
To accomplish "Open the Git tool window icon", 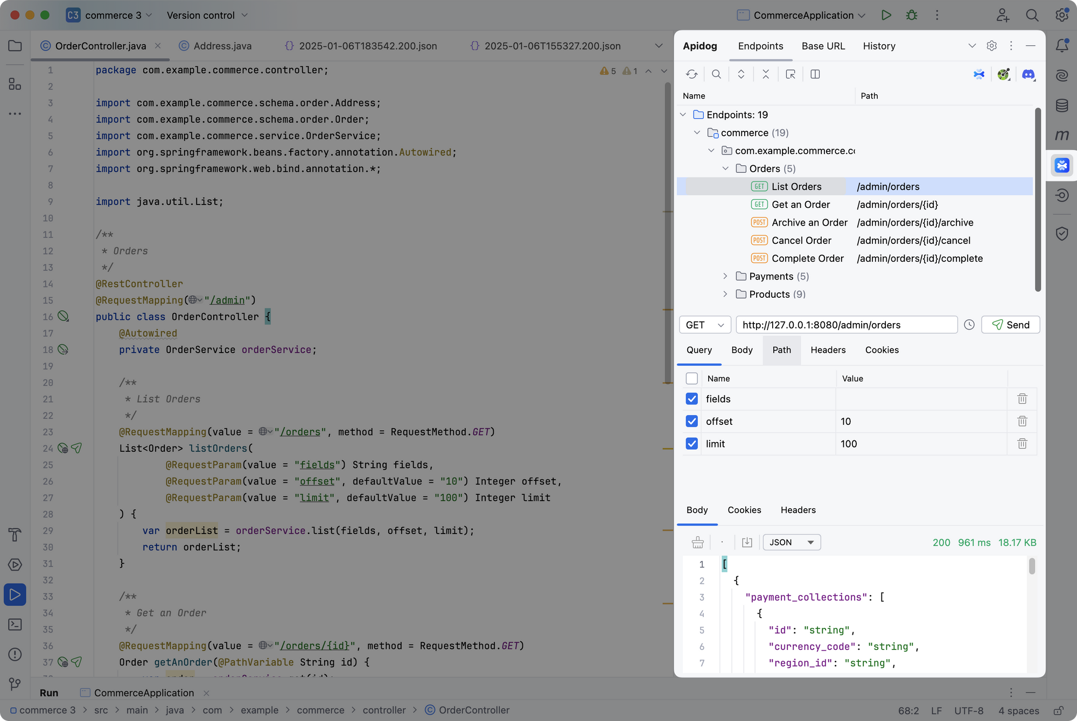I will tap(15, 684).
